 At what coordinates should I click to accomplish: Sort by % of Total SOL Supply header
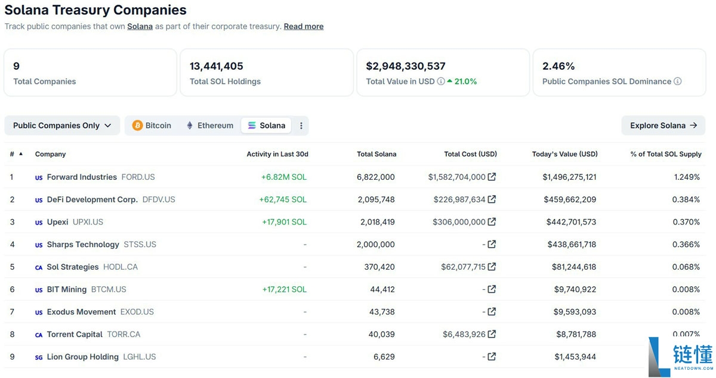666,154
